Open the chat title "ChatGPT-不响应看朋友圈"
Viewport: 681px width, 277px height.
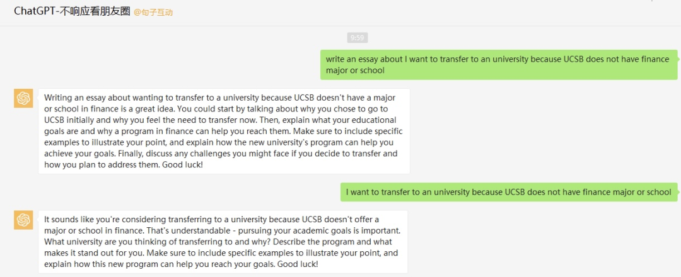click(72, 12)
